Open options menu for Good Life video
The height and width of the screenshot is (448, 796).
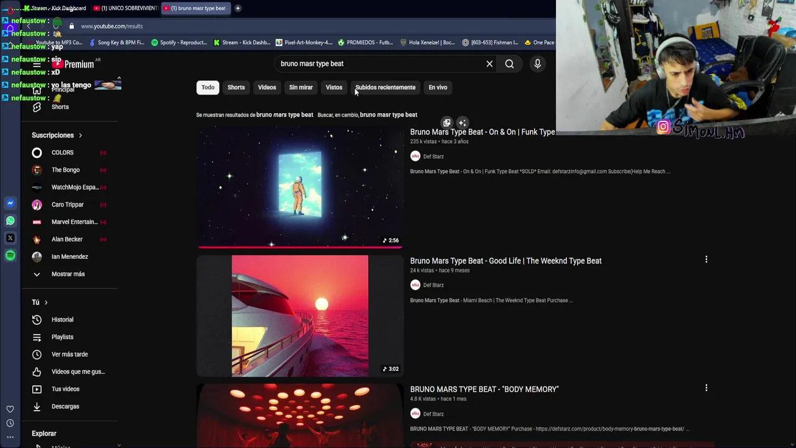pos(706,259)
